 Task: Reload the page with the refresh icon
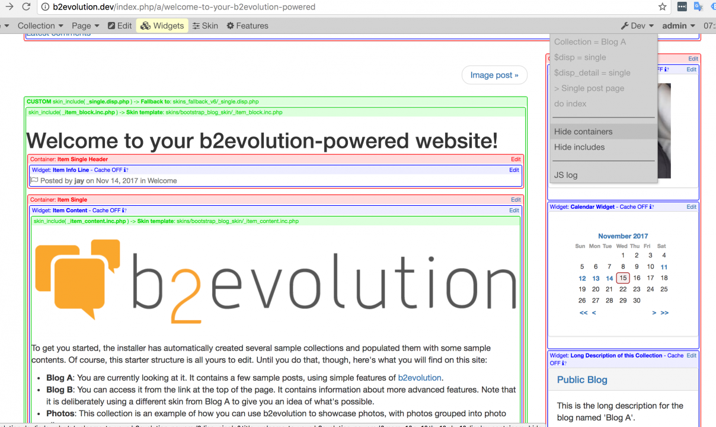(26, 7)
